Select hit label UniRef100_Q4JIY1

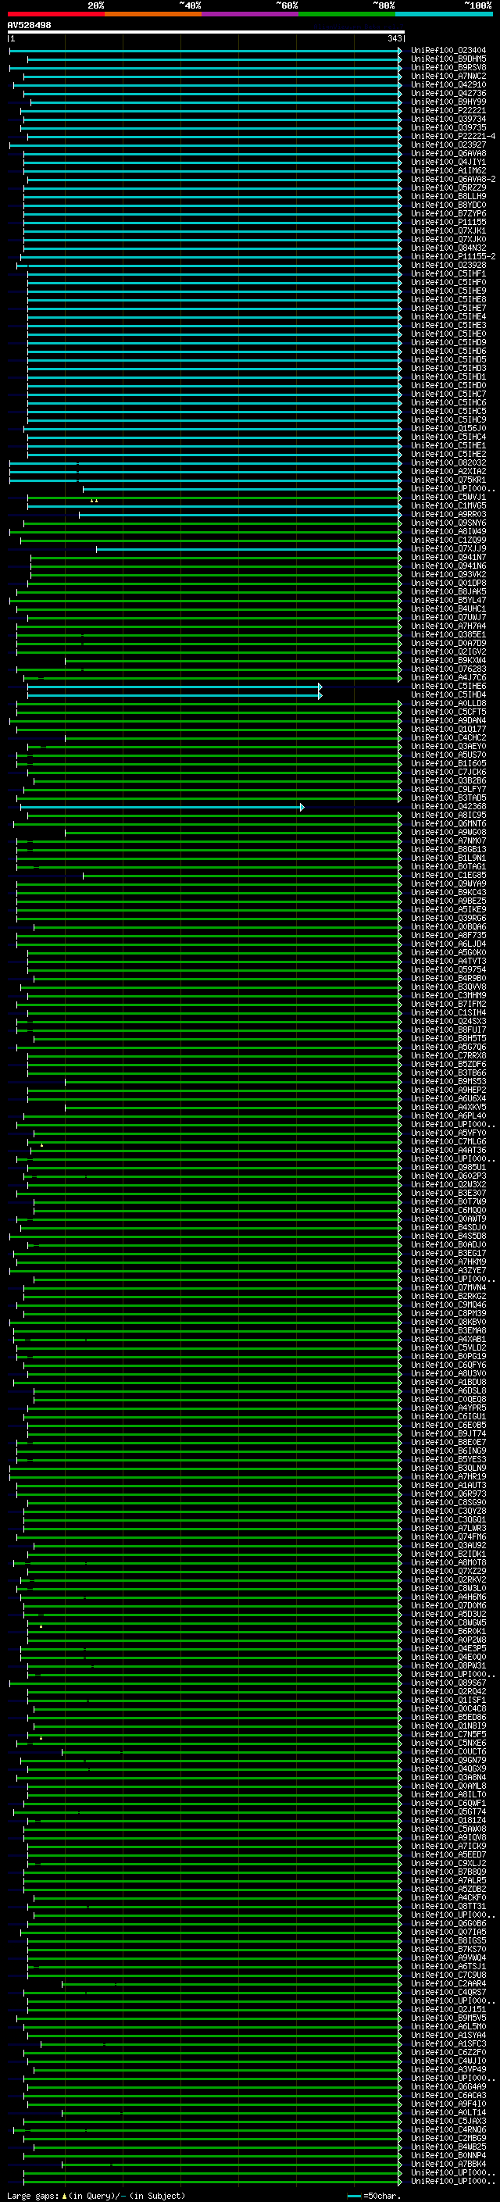click(x=448, y=162)
